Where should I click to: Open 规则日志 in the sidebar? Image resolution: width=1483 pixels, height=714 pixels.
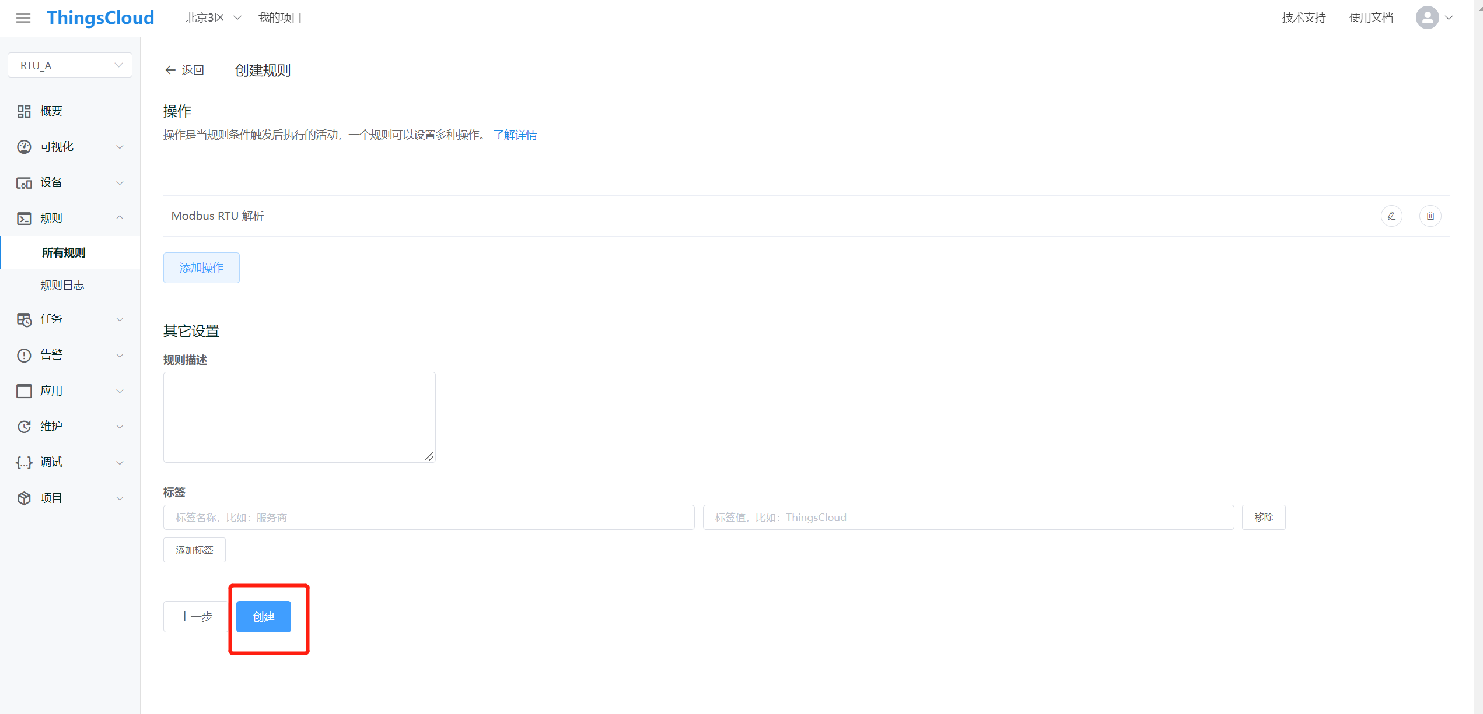click(62, 285)
